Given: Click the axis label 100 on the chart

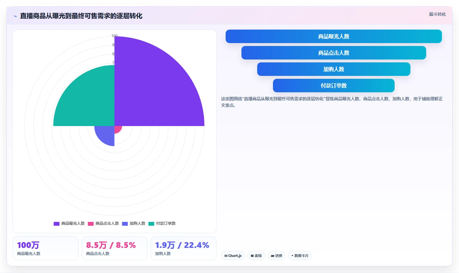Looking at the screenshot, I should [x=114, y=36].
